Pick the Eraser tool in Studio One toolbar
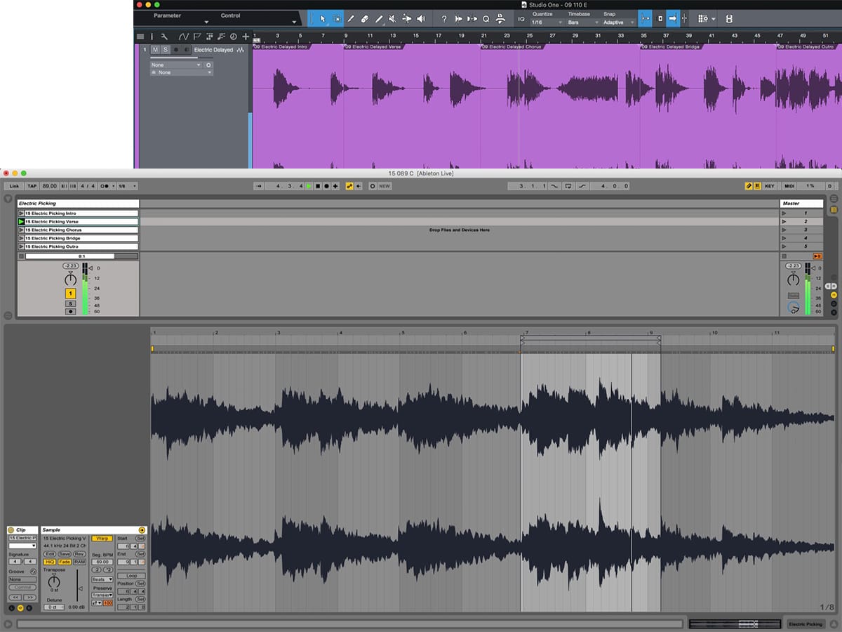 (x=365, y=19)
